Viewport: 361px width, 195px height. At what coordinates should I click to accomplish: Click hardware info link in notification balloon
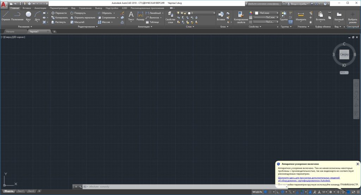(309, 179)
